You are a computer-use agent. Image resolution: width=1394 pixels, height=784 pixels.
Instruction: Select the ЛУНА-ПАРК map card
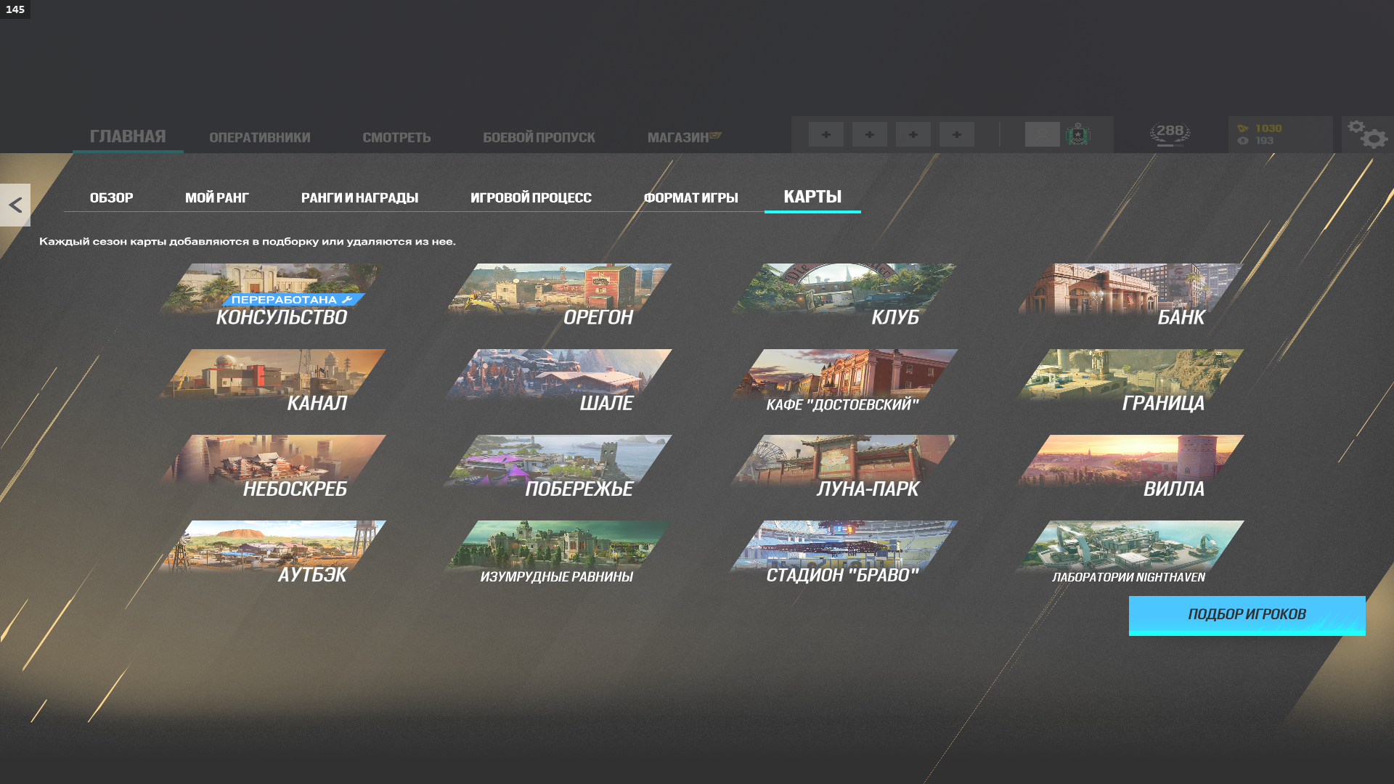coord(844,467)
